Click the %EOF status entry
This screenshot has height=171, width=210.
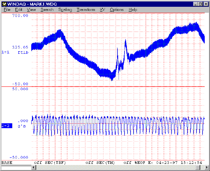pyautogui.click(x=140, y=163)
